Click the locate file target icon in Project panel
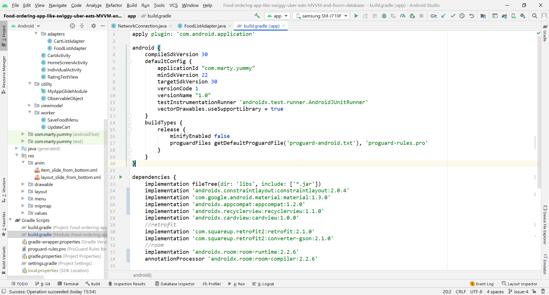The width and height of the screenshot is (549, 295). 72,26
